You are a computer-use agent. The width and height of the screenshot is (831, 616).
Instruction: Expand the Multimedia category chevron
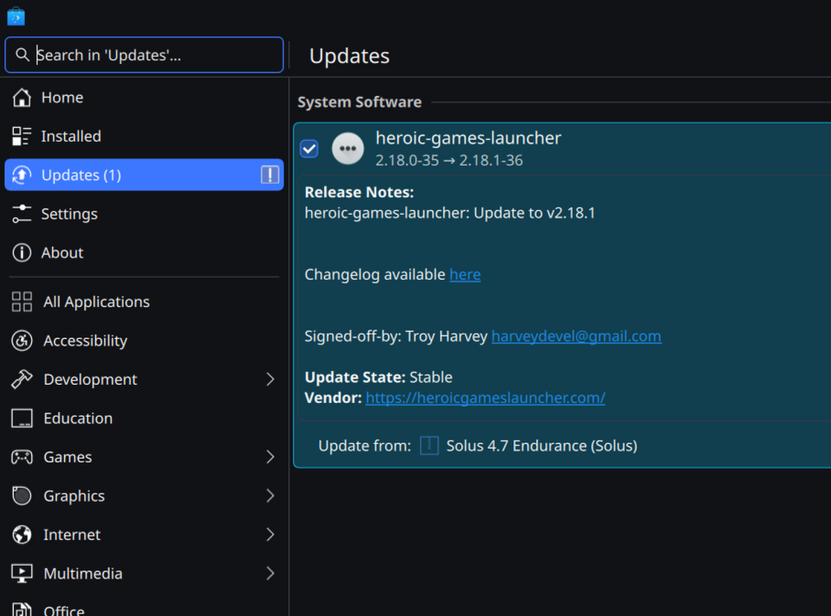(x=270, y=574)
